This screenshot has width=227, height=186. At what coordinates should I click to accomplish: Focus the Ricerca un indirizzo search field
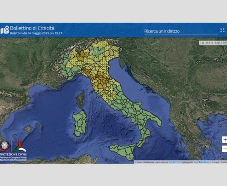tap(181, 31)
